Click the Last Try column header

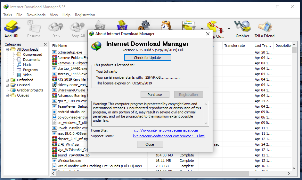click(x=263, y=46)
